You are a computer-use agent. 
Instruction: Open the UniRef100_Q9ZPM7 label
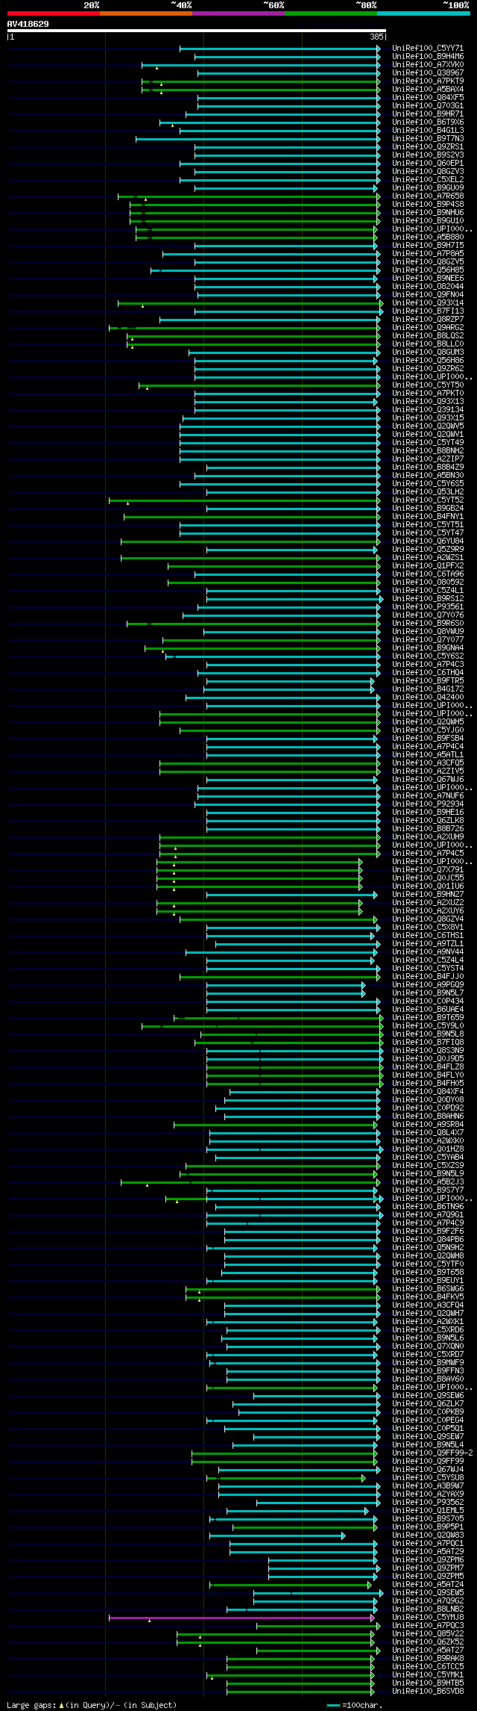(x=428, y=1568)
